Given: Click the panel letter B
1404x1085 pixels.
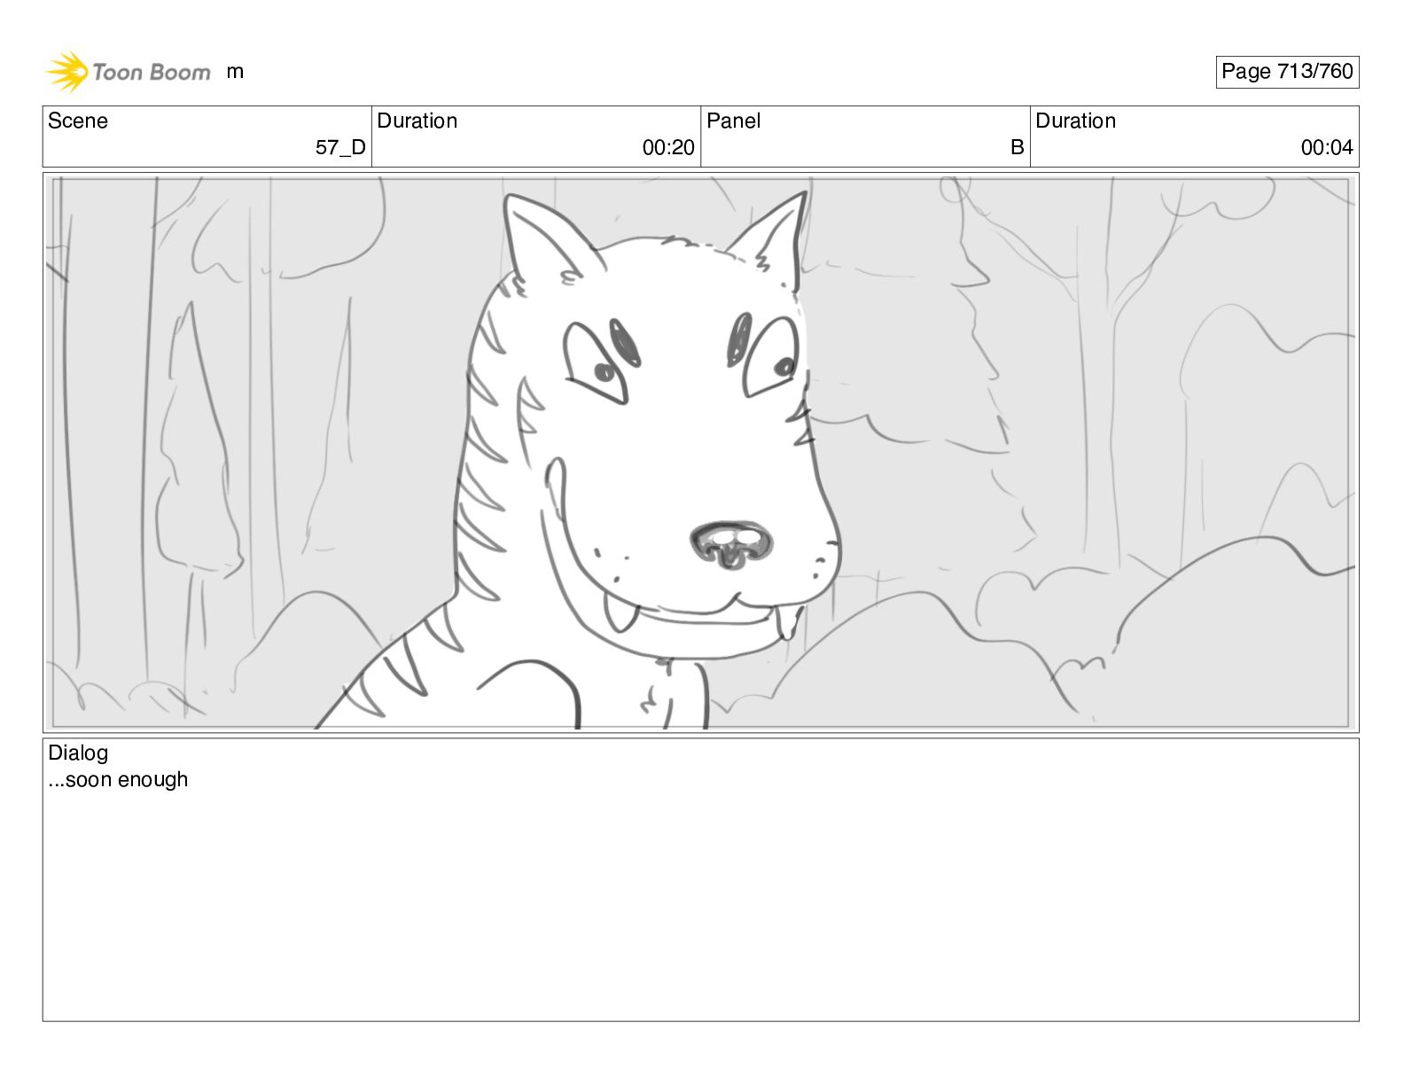Looking at the screenshot, I should click(x=1018, y=147).
